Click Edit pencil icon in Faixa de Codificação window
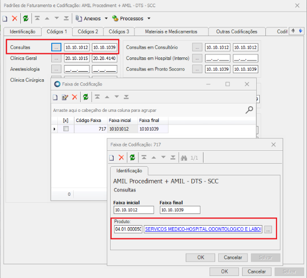This screenshot has height=278, width=307. (x=65, y=97)
